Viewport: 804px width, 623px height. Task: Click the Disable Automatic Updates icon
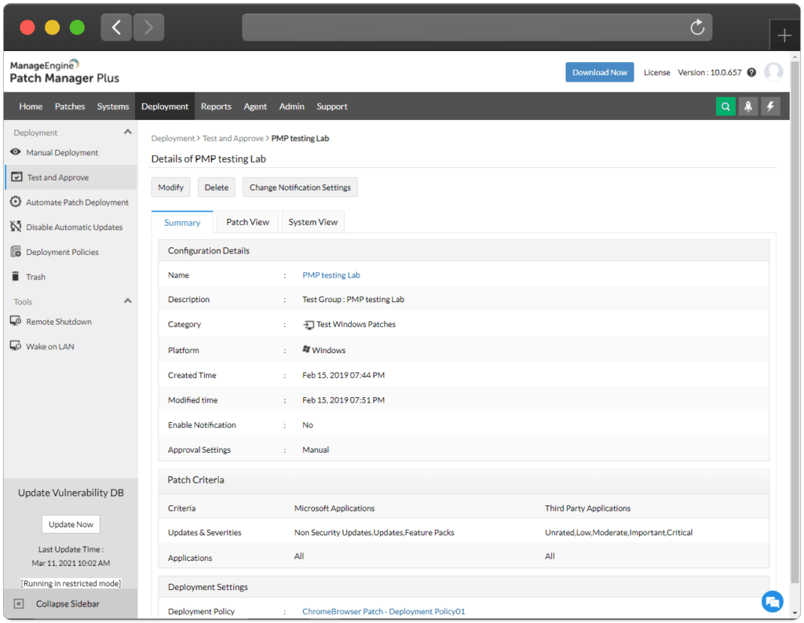point(16,227)
